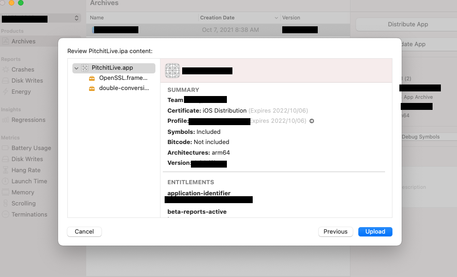Screen dimensions: 457x277
Task: Click the Scrolling icon in sidebar
Action: point(6,204)
